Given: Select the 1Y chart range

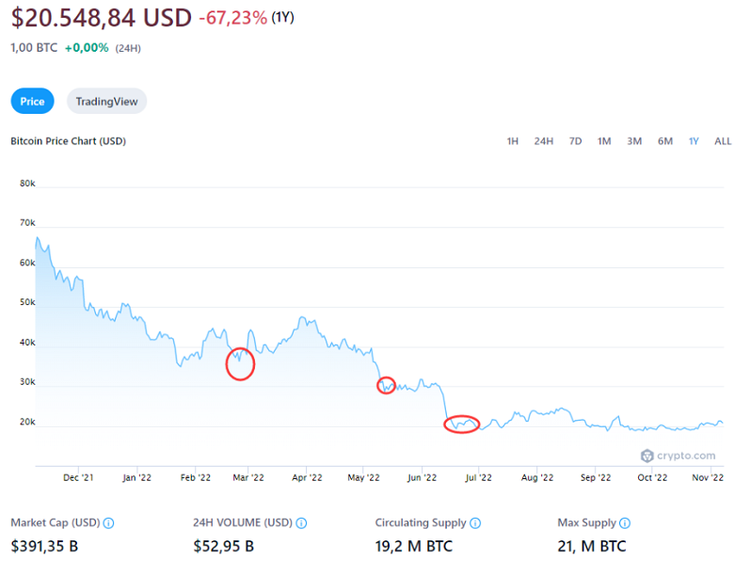Looking at the screenshot, I should point(694,141).
